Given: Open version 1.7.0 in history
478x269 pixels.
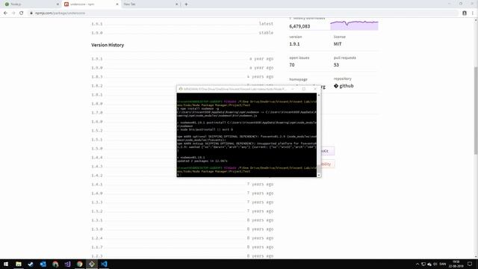Looking at the screenshot, I should pos(97,113).
